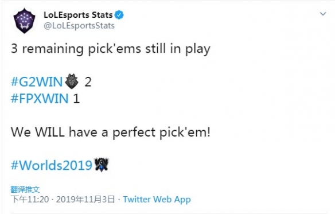Click the LoLEsports Stats display name

pos(78,15)
